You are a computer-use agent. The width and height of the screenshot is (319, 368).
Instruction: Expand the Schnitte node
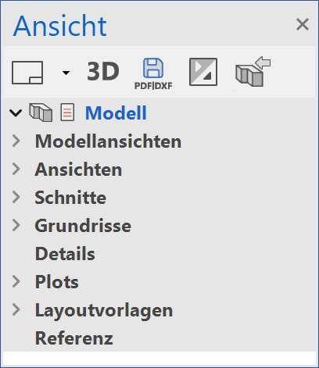click(16, 197)
